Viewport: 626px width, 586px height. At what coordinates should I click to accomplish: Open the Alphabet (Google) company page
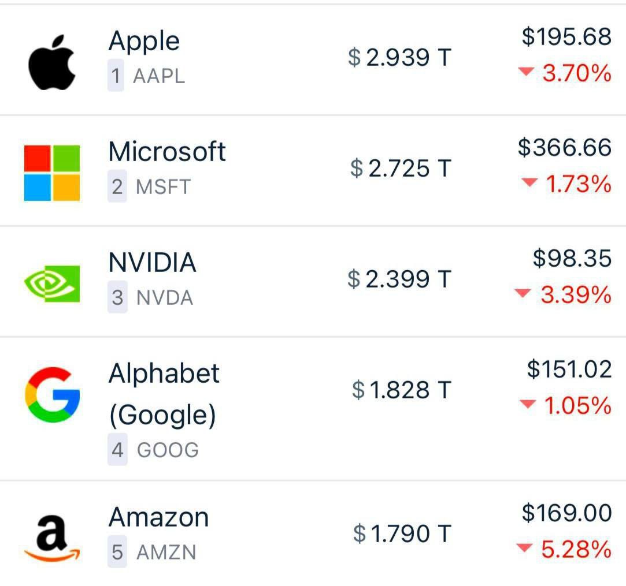point(164,394)
